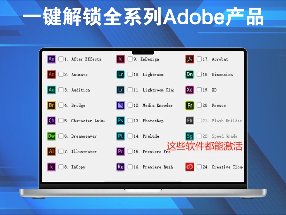Tick the Premiere Pro checkbox

pyautogui.click(x=130, y=151)
